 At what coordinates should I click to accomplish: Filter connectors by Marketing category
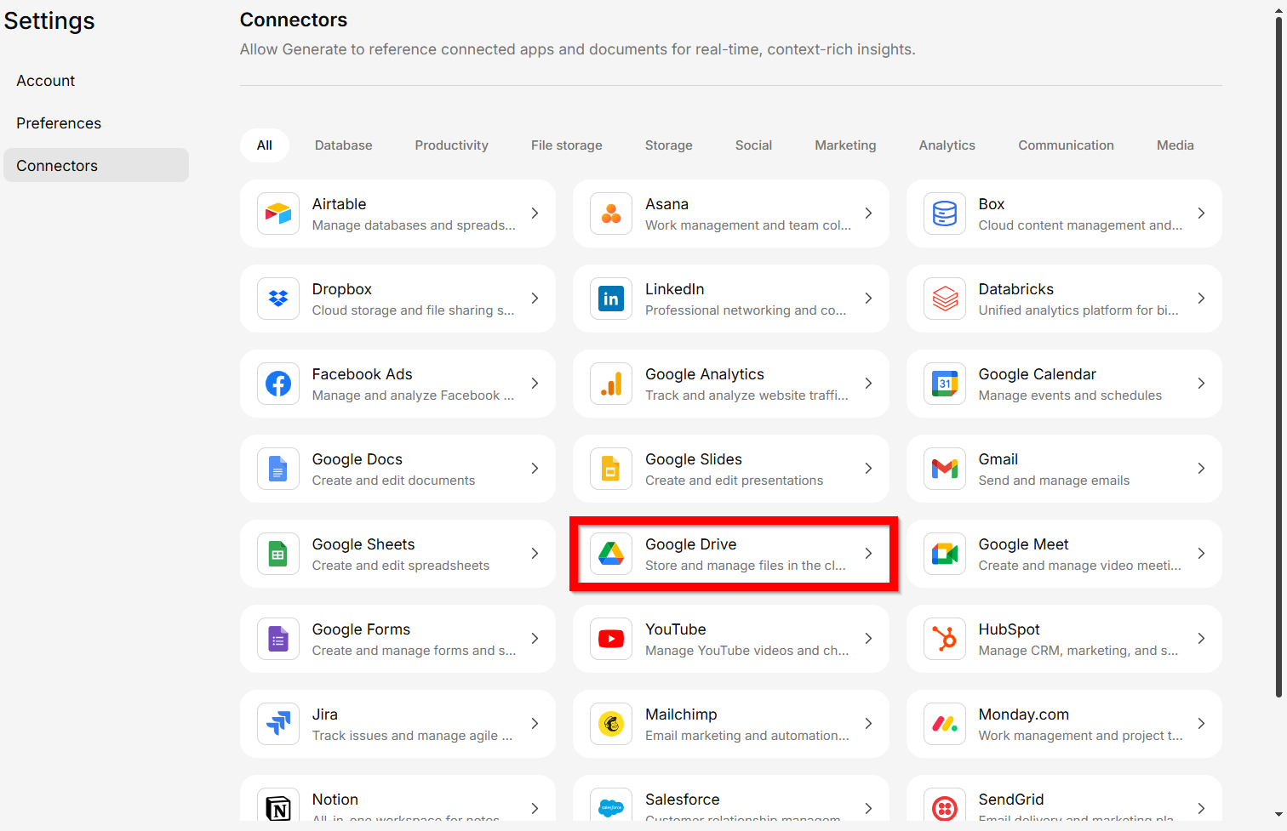pos(845,145)
